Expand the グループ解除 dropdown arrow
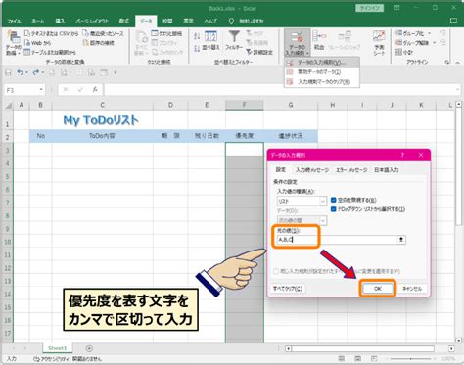This screenshot has width=464, height=365. (x=435, y=43)
